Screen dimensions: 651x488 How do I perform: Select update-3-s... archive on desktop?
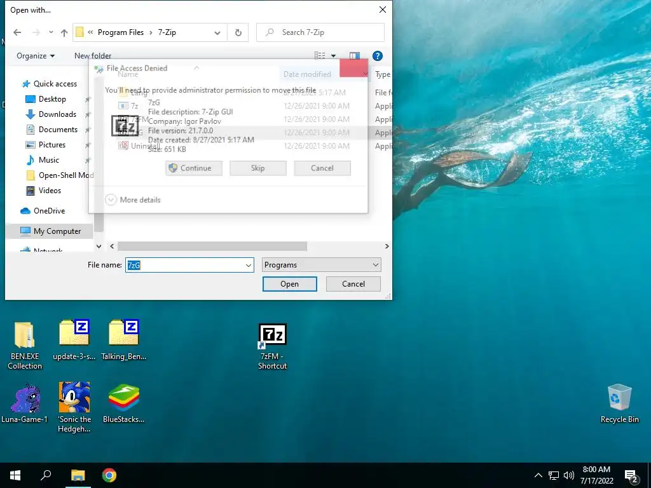click(x=74, y=341)
